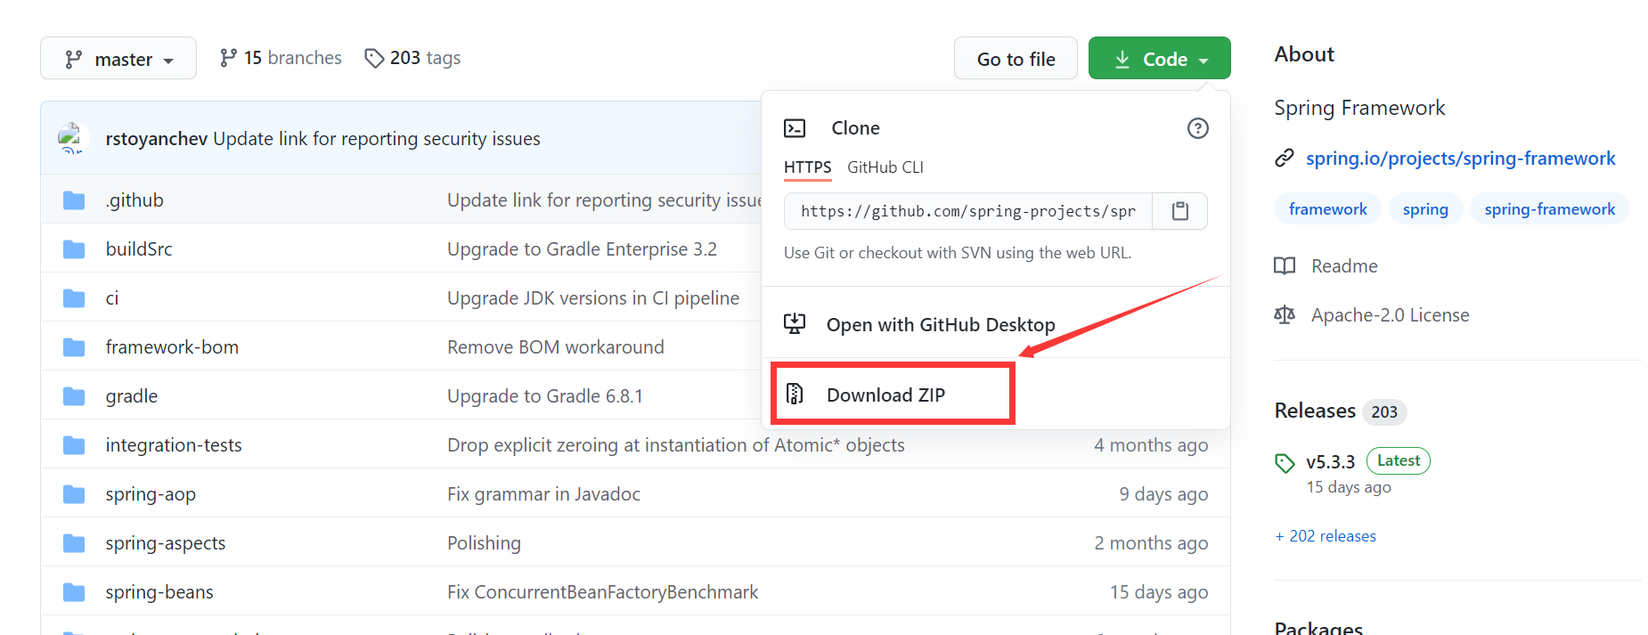Open 'Remove BOM workaround' commit message

556,347
